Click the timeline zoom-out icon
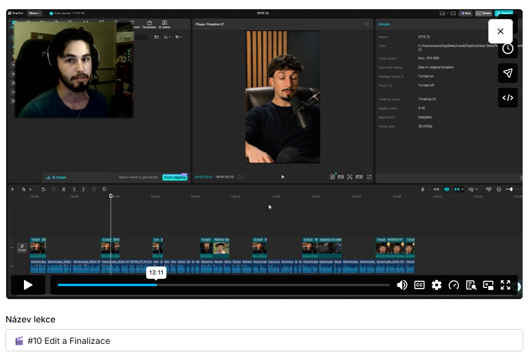This screenshot has width=530, height=358. pos(499,189)
